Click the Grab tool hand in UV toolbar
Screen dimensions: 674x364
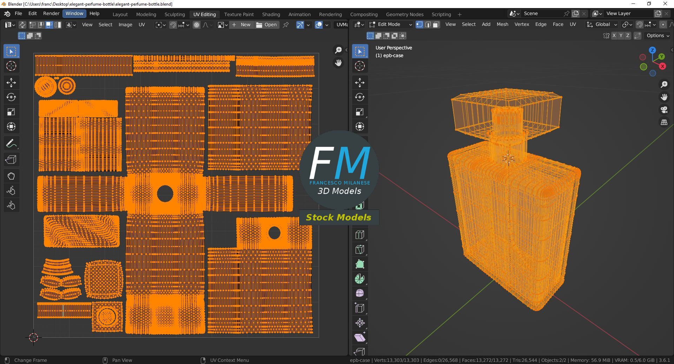pos(11,176)
